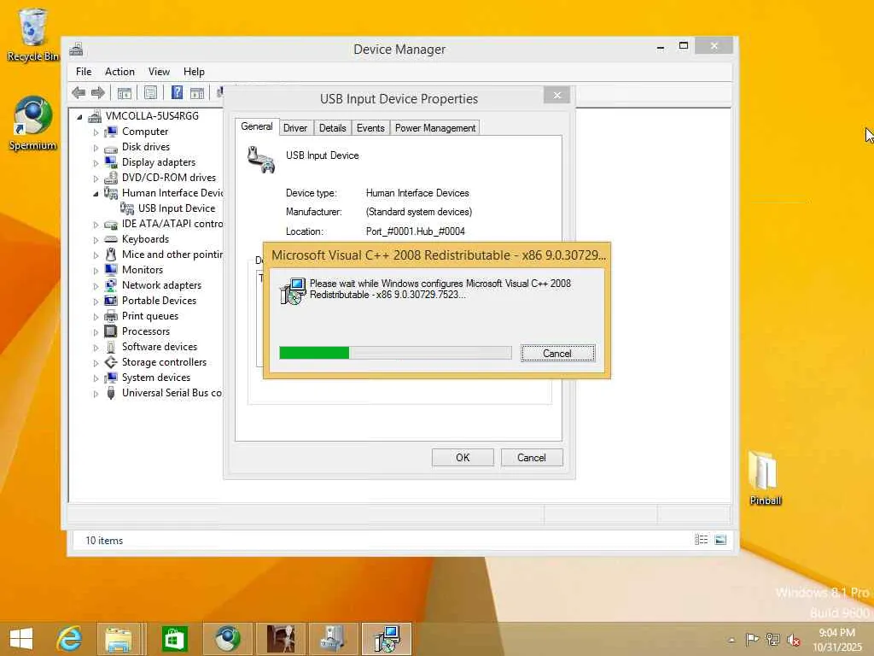Expand the Network adapters node
The image size is (874, 656).
pos(96,286)
